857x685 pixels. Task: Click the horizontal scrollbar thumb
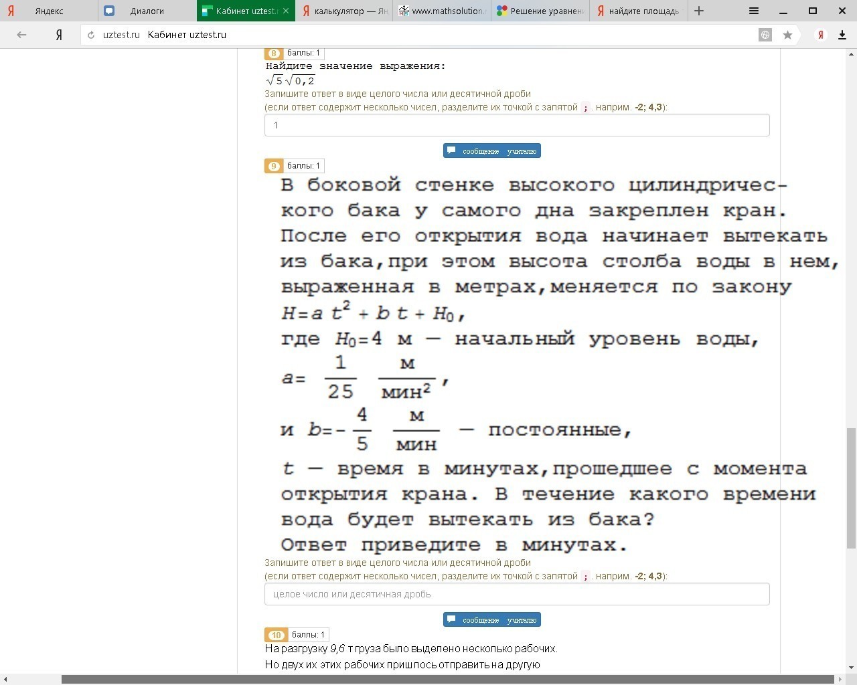[448, 679]
